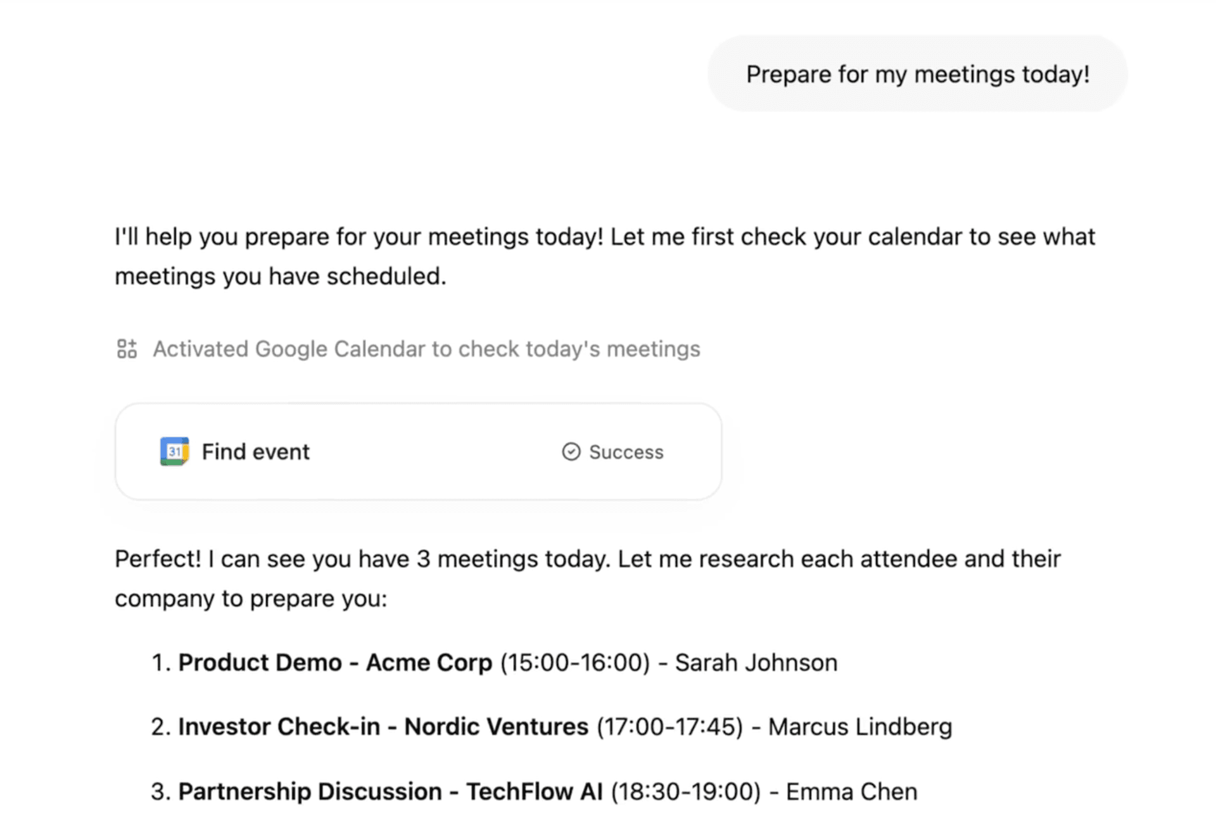This screenshot has width=1216, height=818.
Task: Expand the Find event result card
Action: point(418,451)
